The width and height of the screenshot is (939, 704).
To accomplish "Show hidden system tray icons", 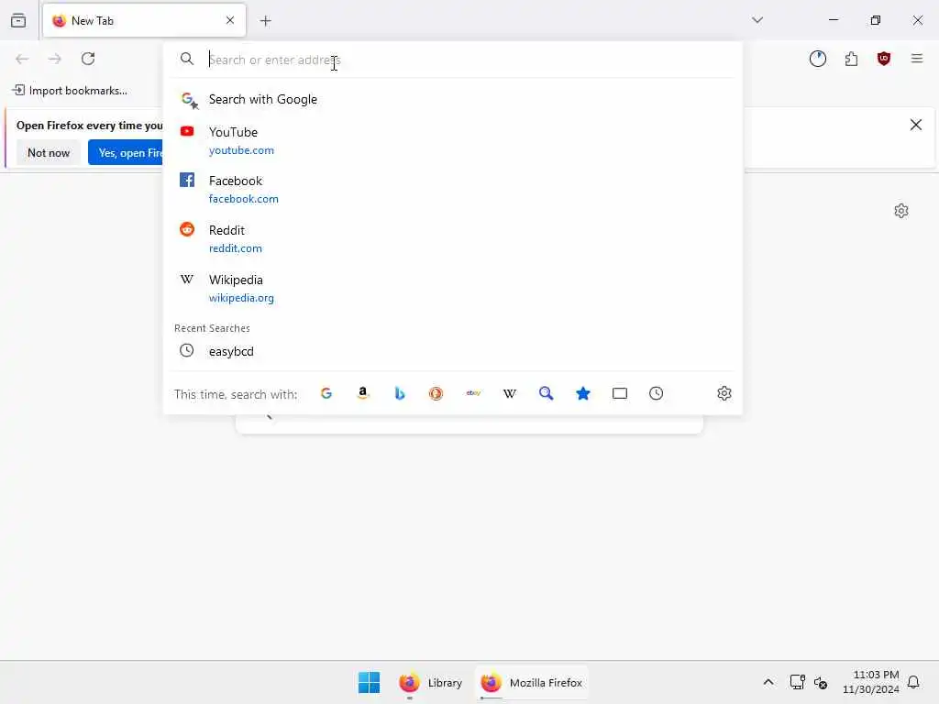I will coord(768,682).
